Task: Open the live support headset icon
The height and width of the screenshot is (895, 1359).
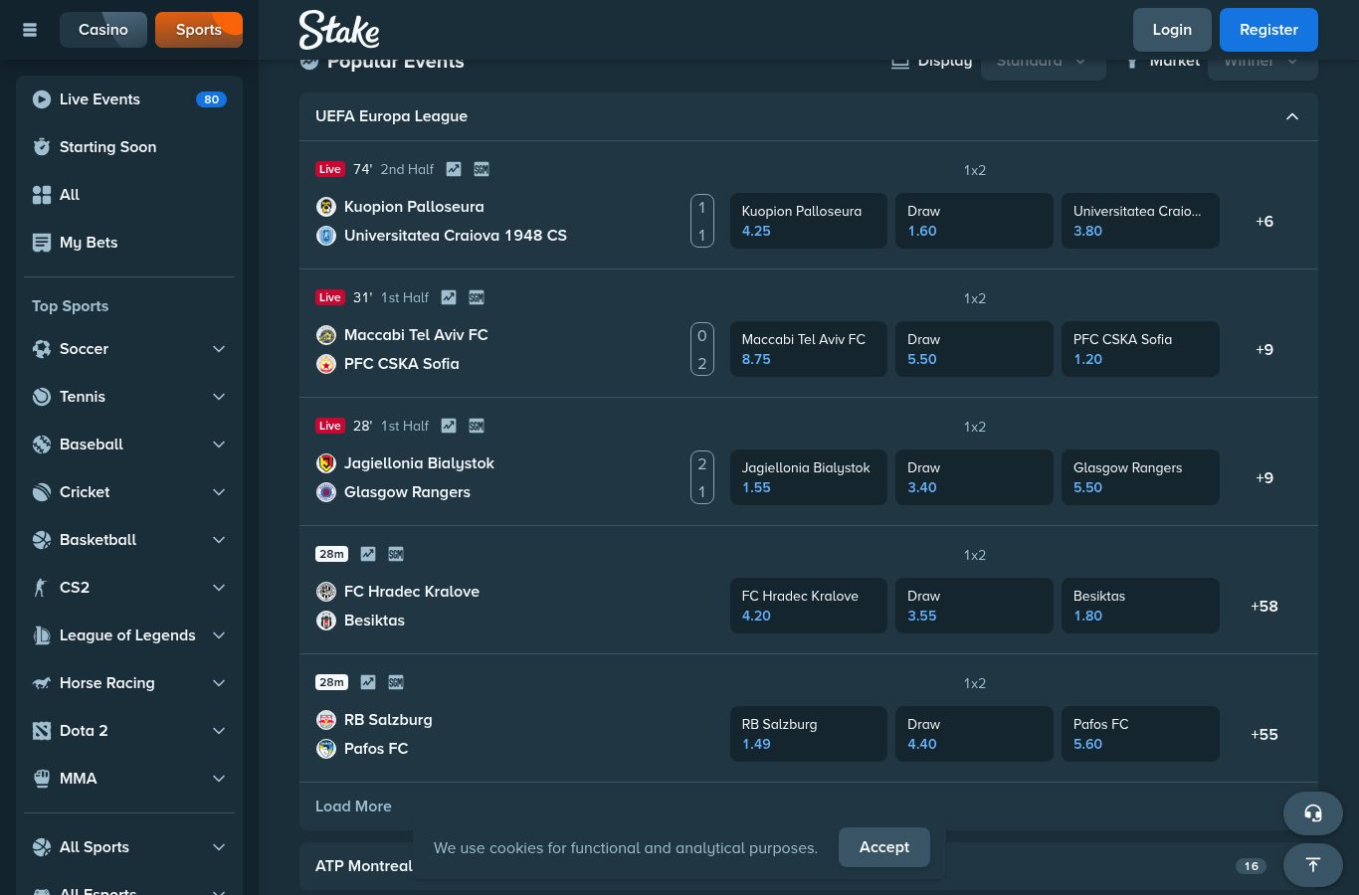Action: click(1312, 813)
